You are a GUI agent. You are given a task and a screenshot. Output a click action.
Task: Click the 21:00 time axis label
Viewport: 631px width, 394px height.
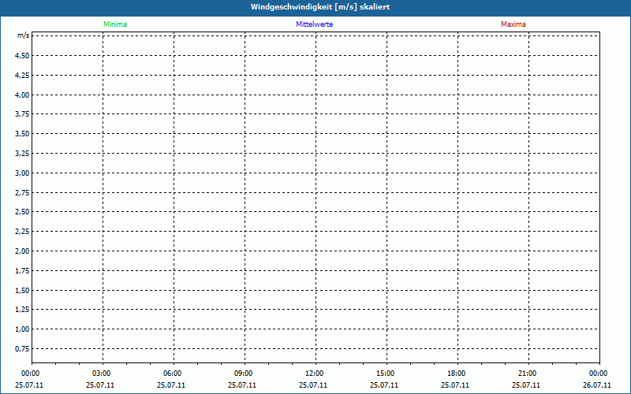click(528, 374)
